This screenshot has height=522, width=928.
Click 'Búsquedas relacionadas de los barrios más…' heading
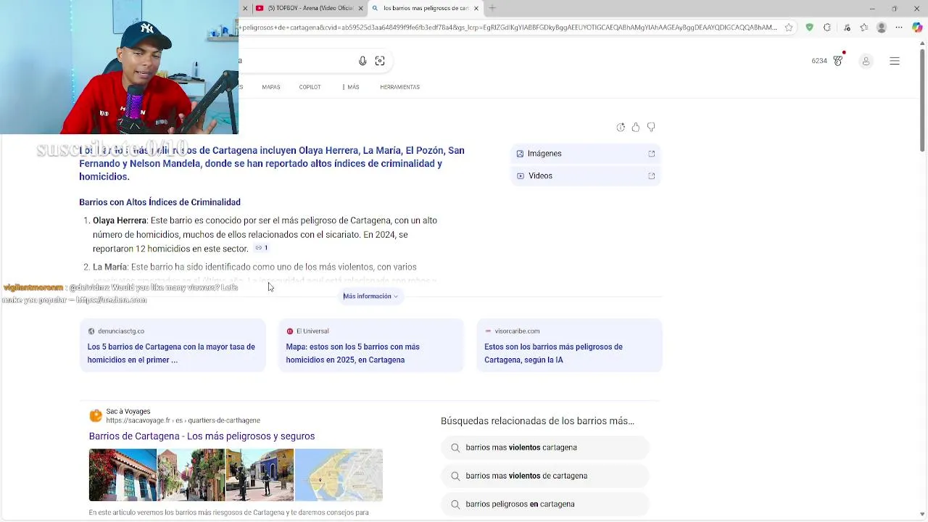click(x=537, y=420)
